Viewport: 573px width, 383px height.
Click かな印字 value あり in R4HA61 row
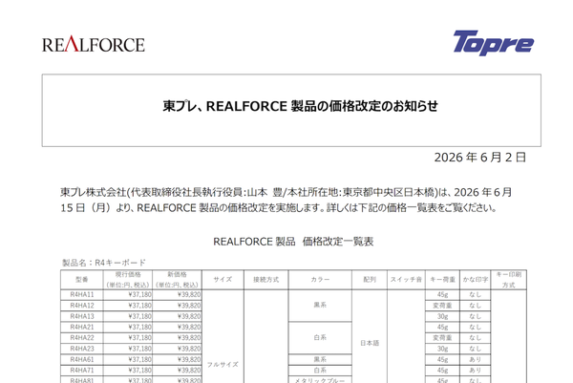[475, 359]
